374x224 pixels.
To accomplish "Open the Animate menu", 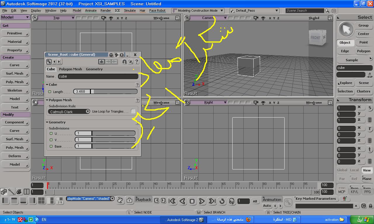I will click(91, 10).
